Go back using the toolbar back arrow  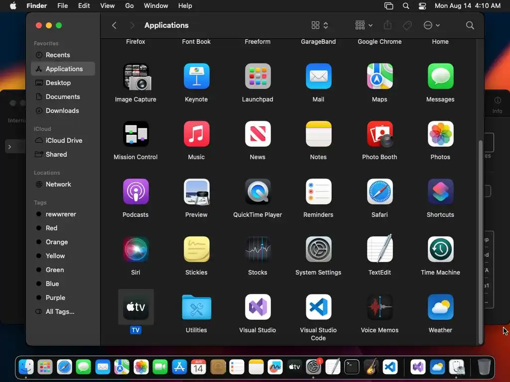(114, 25)
